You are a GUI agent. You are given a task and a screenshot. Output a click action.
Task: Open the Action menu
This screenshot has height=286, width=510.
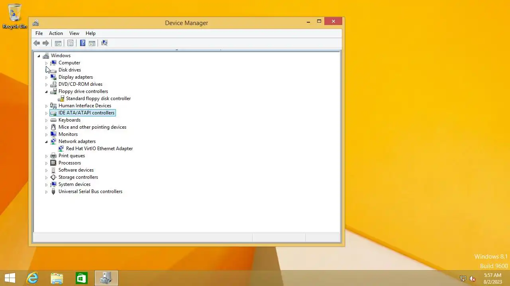(x=56, y=33)
